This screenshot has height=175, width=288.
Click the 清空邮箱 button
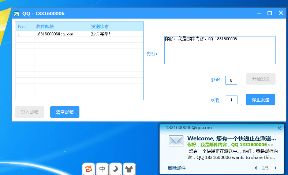coord(65,112)
